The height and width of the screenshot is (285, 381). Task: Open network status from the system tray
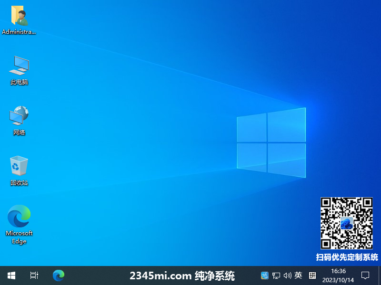276,275
